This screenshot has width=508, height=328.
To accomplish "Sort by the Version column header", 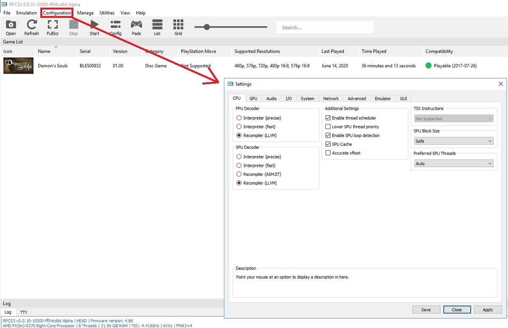I will click(x=126, y=51).
